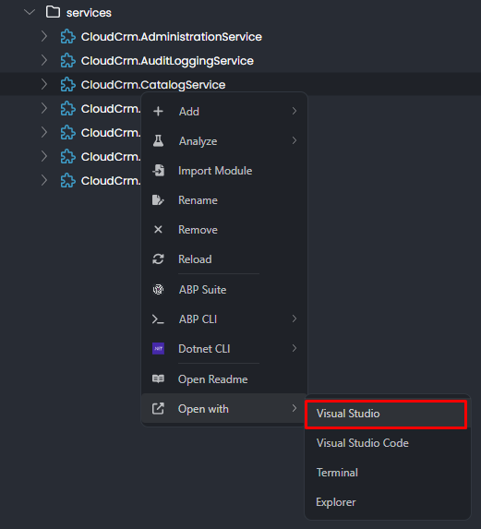This screenshot has width=481, height=529.
Task: Open the Dotnet CLI submenu
Action: click(x=224, y=348)
